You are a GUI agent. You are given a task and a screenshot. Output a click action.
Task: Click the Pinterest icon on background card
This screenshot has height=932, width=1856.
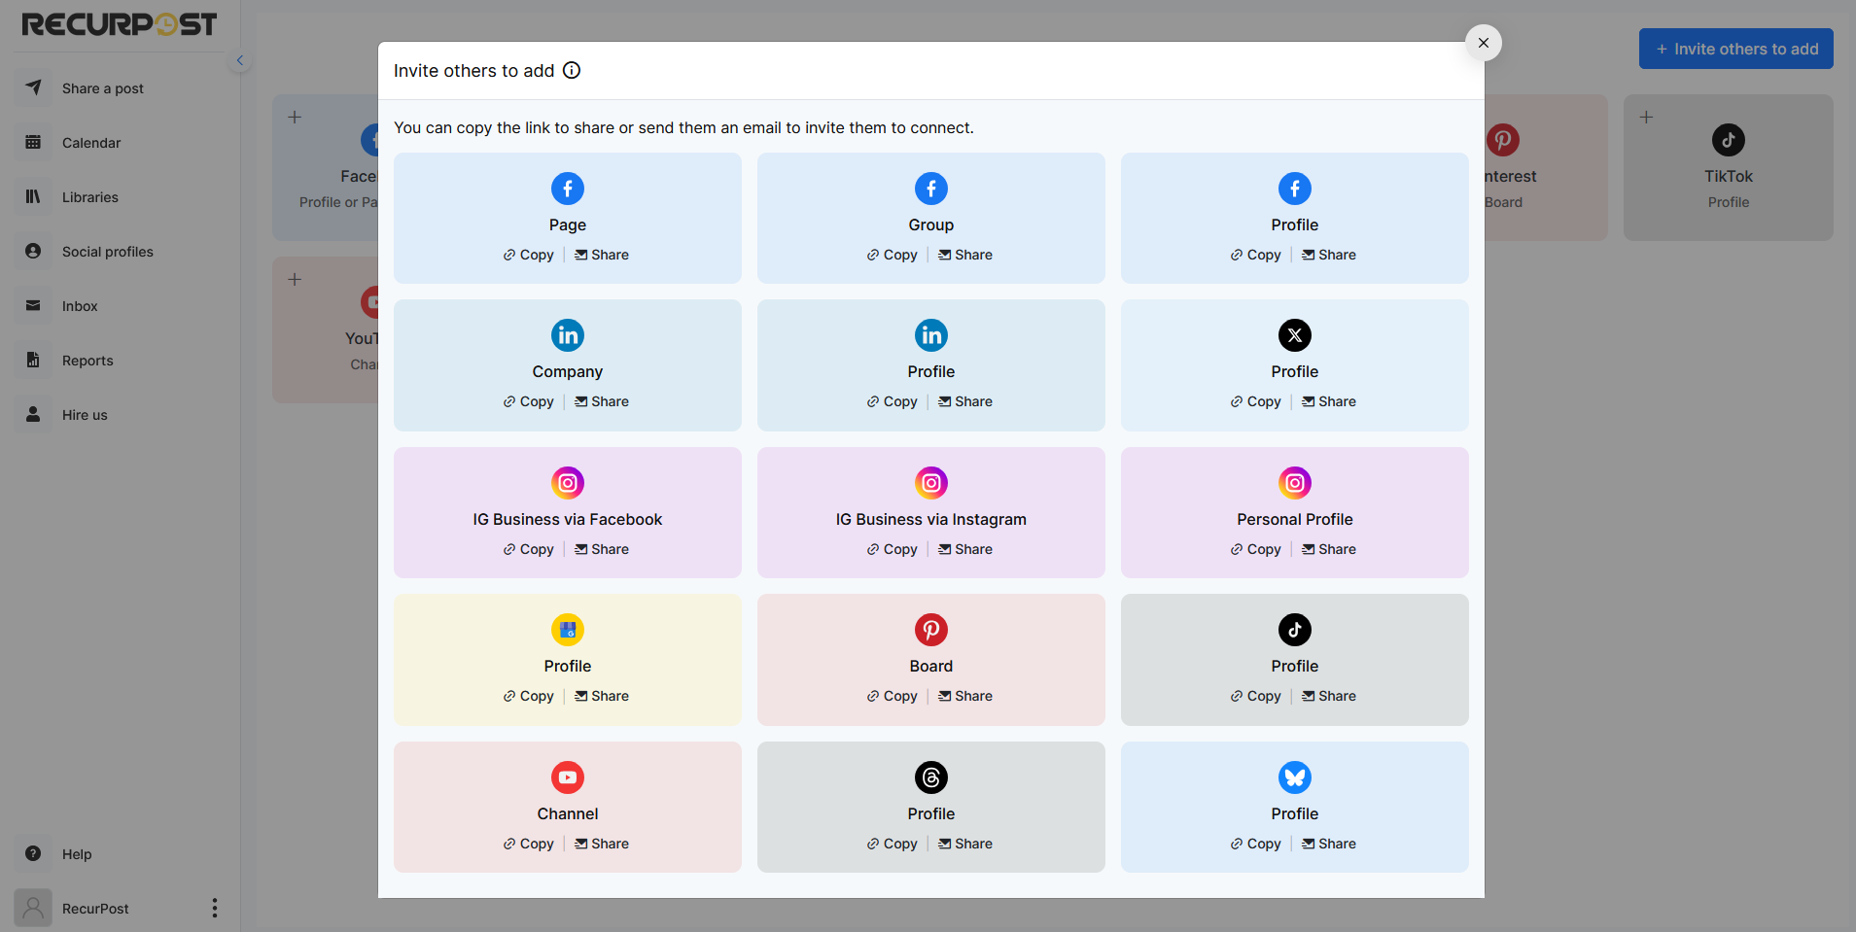(1503, 140)
